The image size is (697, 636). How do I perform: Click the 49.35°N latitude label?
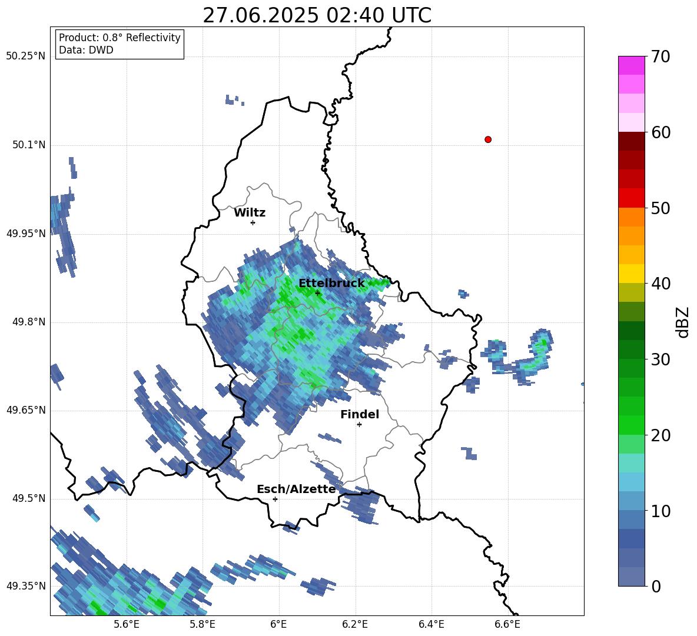(x=26, y=586)
